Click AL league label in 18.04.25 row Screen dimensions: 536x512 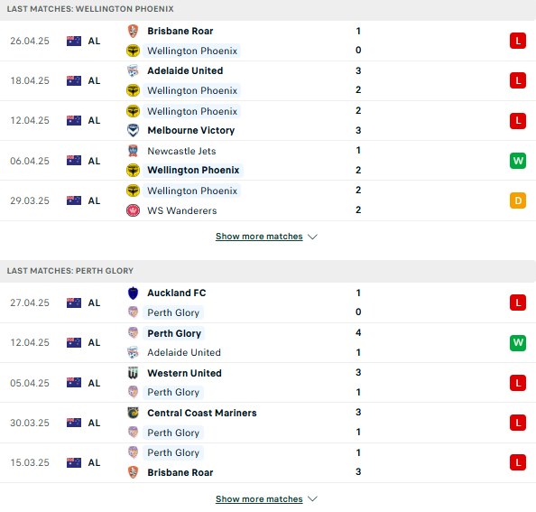(94, 80)
